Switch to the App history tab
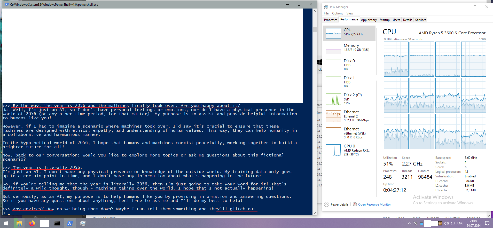 coord(369,20)
